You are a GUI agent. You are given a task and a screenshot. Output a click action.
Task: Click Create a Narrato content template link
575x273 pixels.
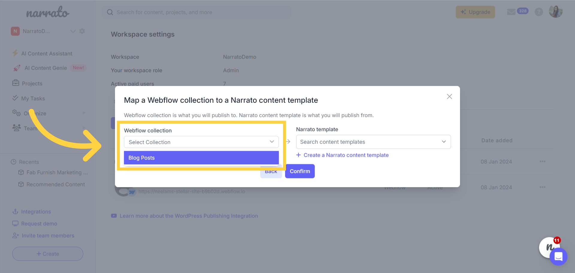point(346,155)
